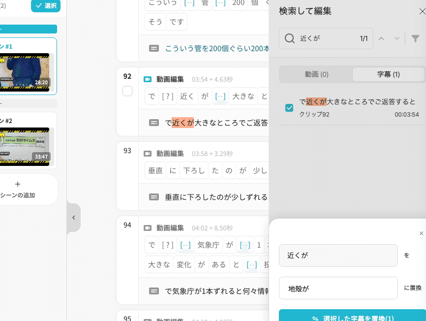The width and height of the screenshot is (426, 321).
Task: Click the magnifying glass in the search field
Action: click(290, 38)
